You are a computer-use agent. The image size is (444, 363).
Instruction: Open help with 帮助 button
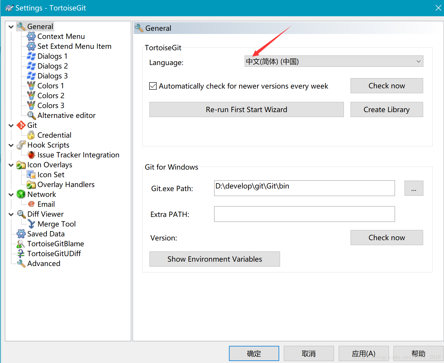click(x=418, y=353)
